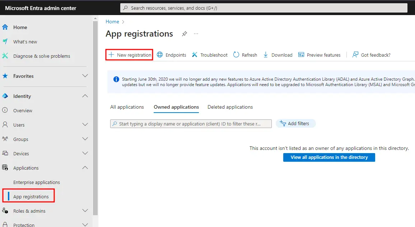
Task: Click the Preview features toolbar label
Action: click(x=324, y=55)
